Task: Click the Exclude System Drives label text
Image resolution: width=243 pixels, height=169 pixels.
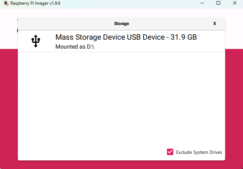Action: coord(199,152)
